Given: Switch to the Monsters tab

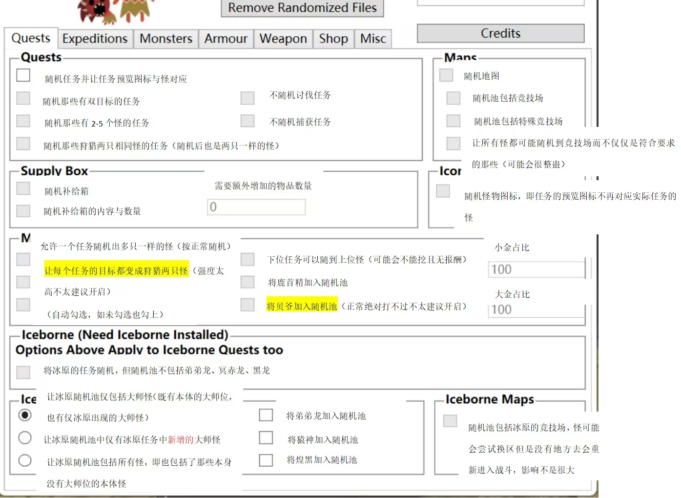Looking at the screenshot, I should (165, 39).
